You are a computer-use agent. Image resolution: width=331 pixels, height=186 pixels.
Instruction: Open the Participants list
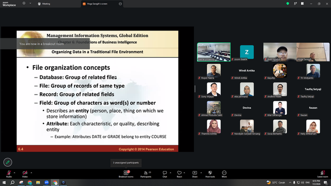pos(146,174)
